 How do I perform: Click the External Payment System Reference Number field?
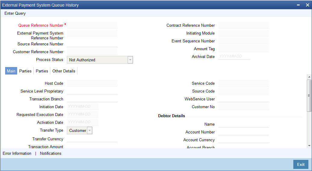click(92, 33)
